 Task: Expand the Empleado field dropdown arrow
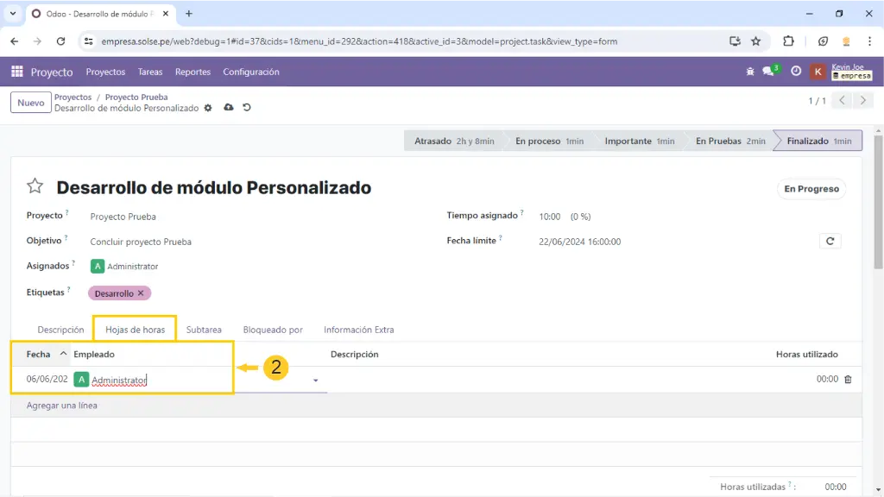pos(315,380)
